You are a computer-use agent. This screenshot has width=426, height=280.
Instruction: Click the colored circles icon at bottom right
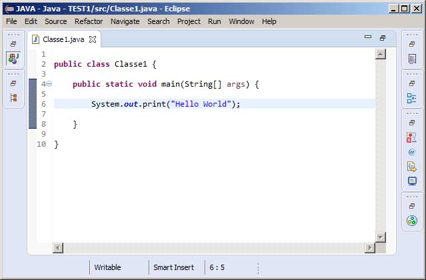click(x=411, y=221)
